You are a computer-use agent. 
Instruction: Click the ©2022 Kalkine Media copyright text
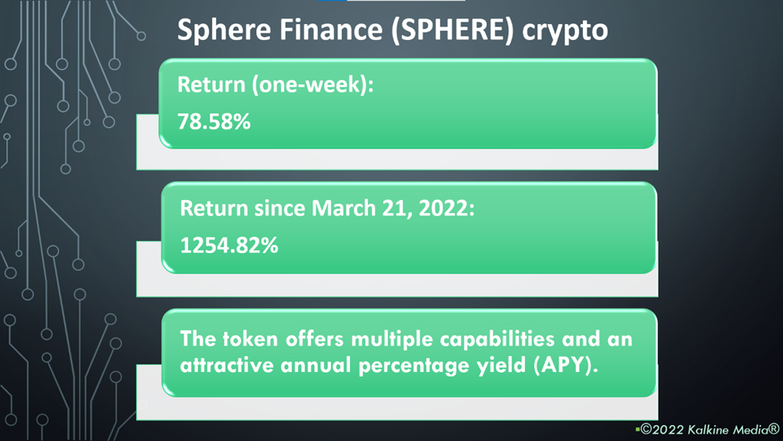(710, 430)
